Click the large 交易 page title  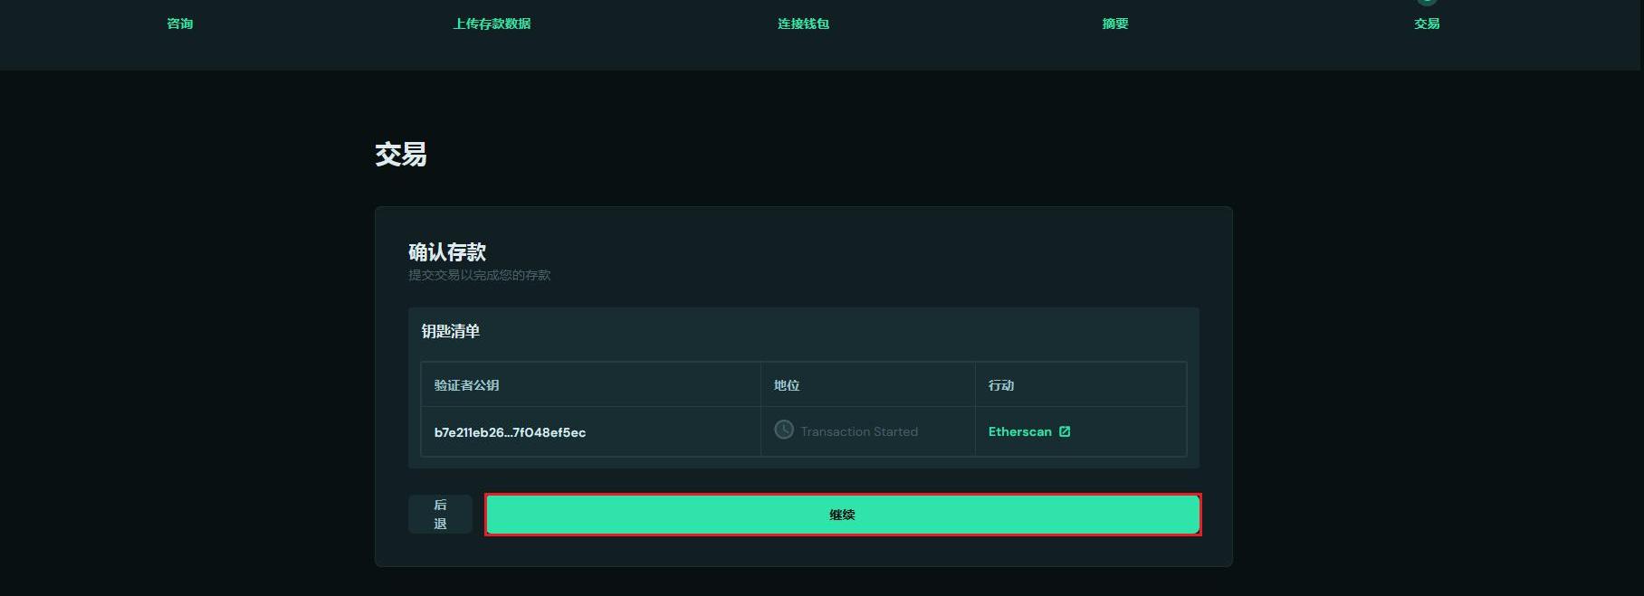tap(400, 155)
